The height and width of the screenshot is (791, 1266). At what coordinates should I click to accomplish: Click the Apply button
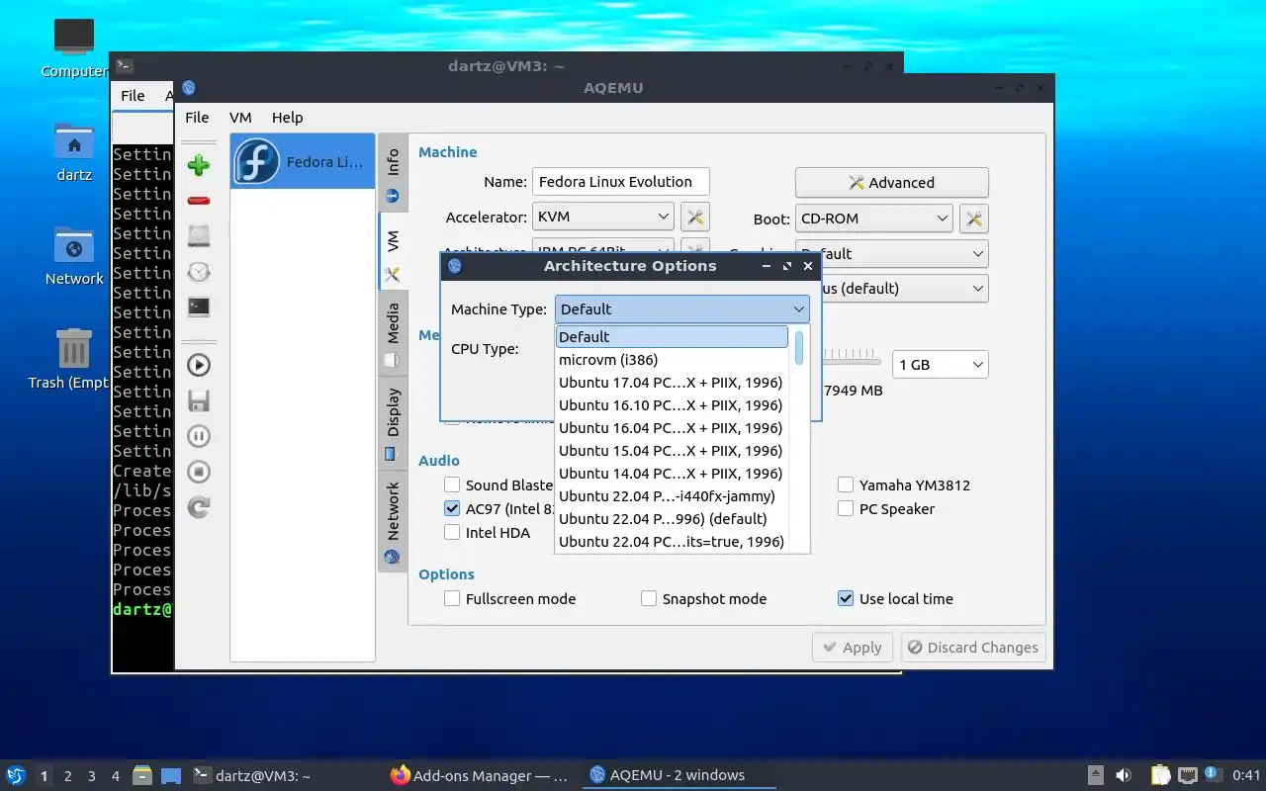click(x=853, y=648)
